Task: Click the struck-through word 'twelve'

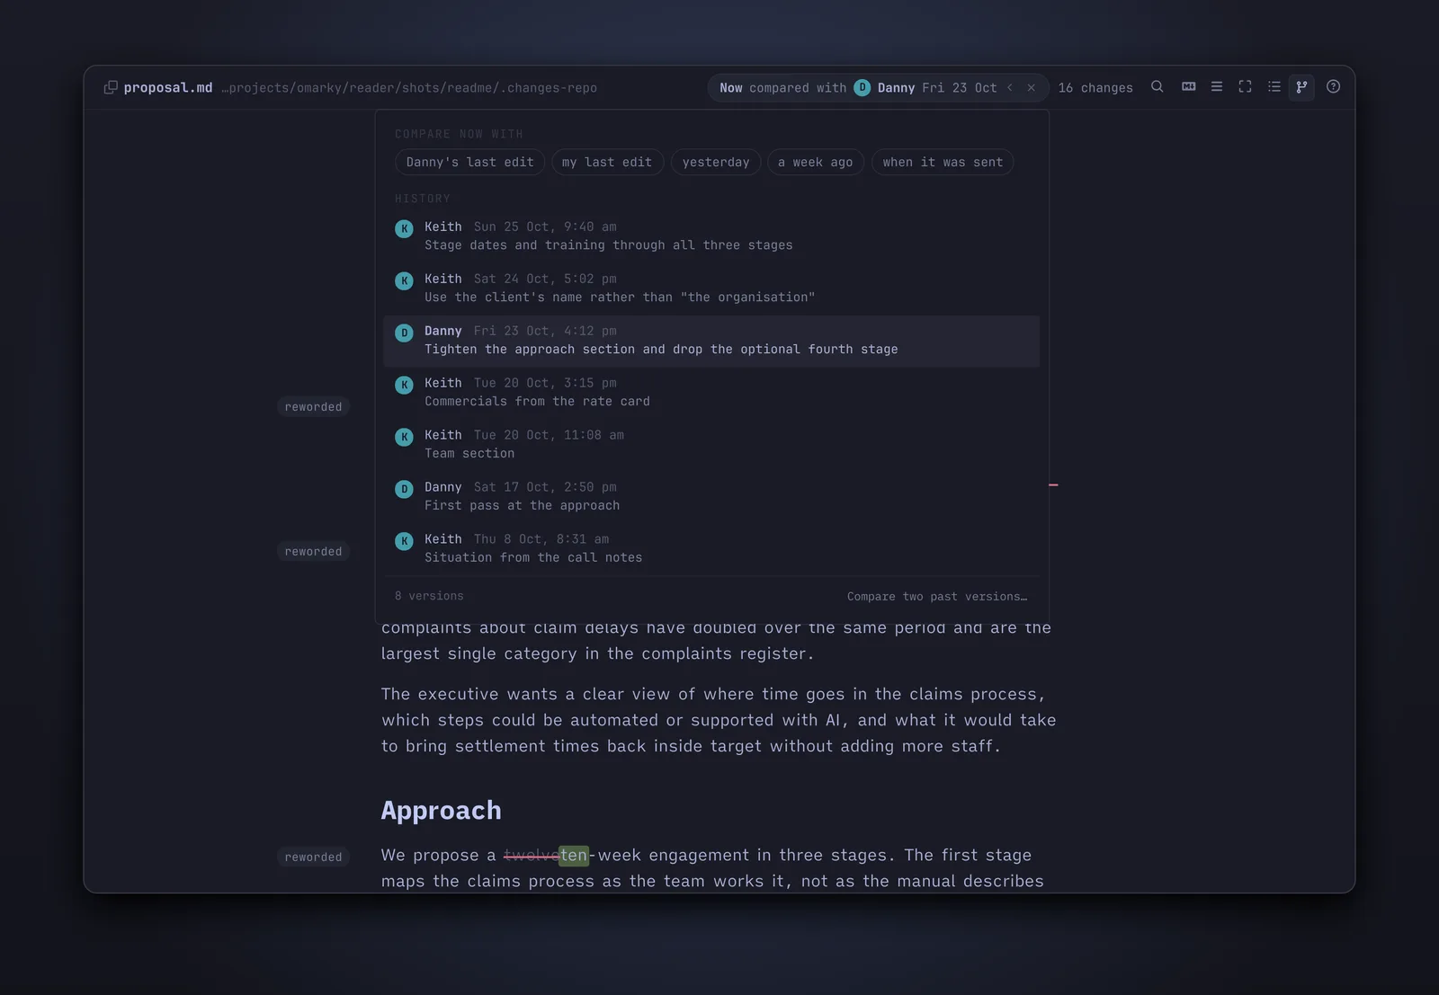Action: [531, 855]
